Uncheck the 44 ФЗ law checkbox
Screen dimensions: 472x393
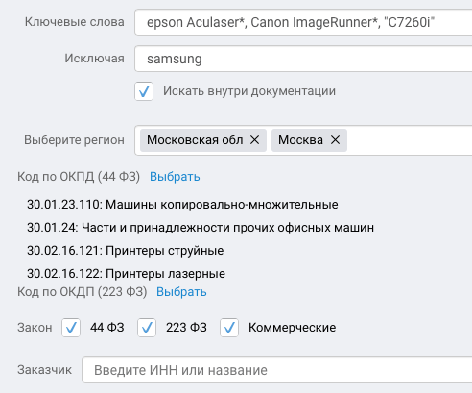71,328
